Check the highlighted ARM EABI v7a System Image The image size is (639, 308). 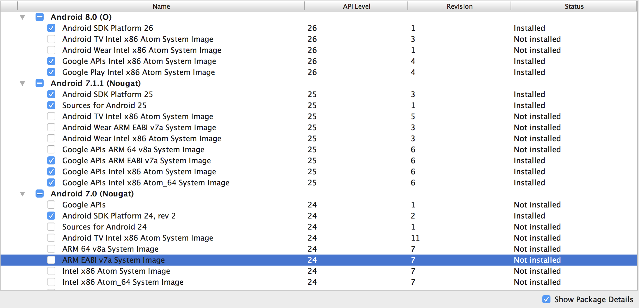tap(51, 260)
